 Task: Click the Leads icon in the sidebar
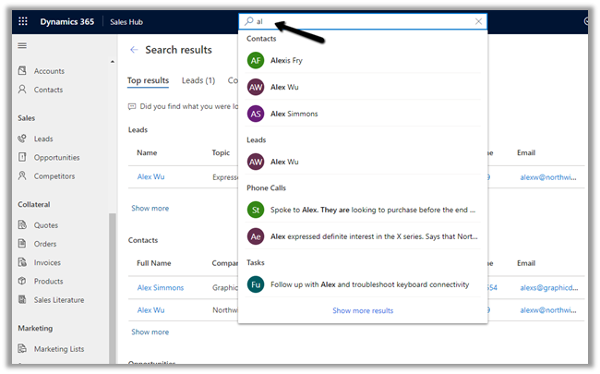click(x=23, y=139)
